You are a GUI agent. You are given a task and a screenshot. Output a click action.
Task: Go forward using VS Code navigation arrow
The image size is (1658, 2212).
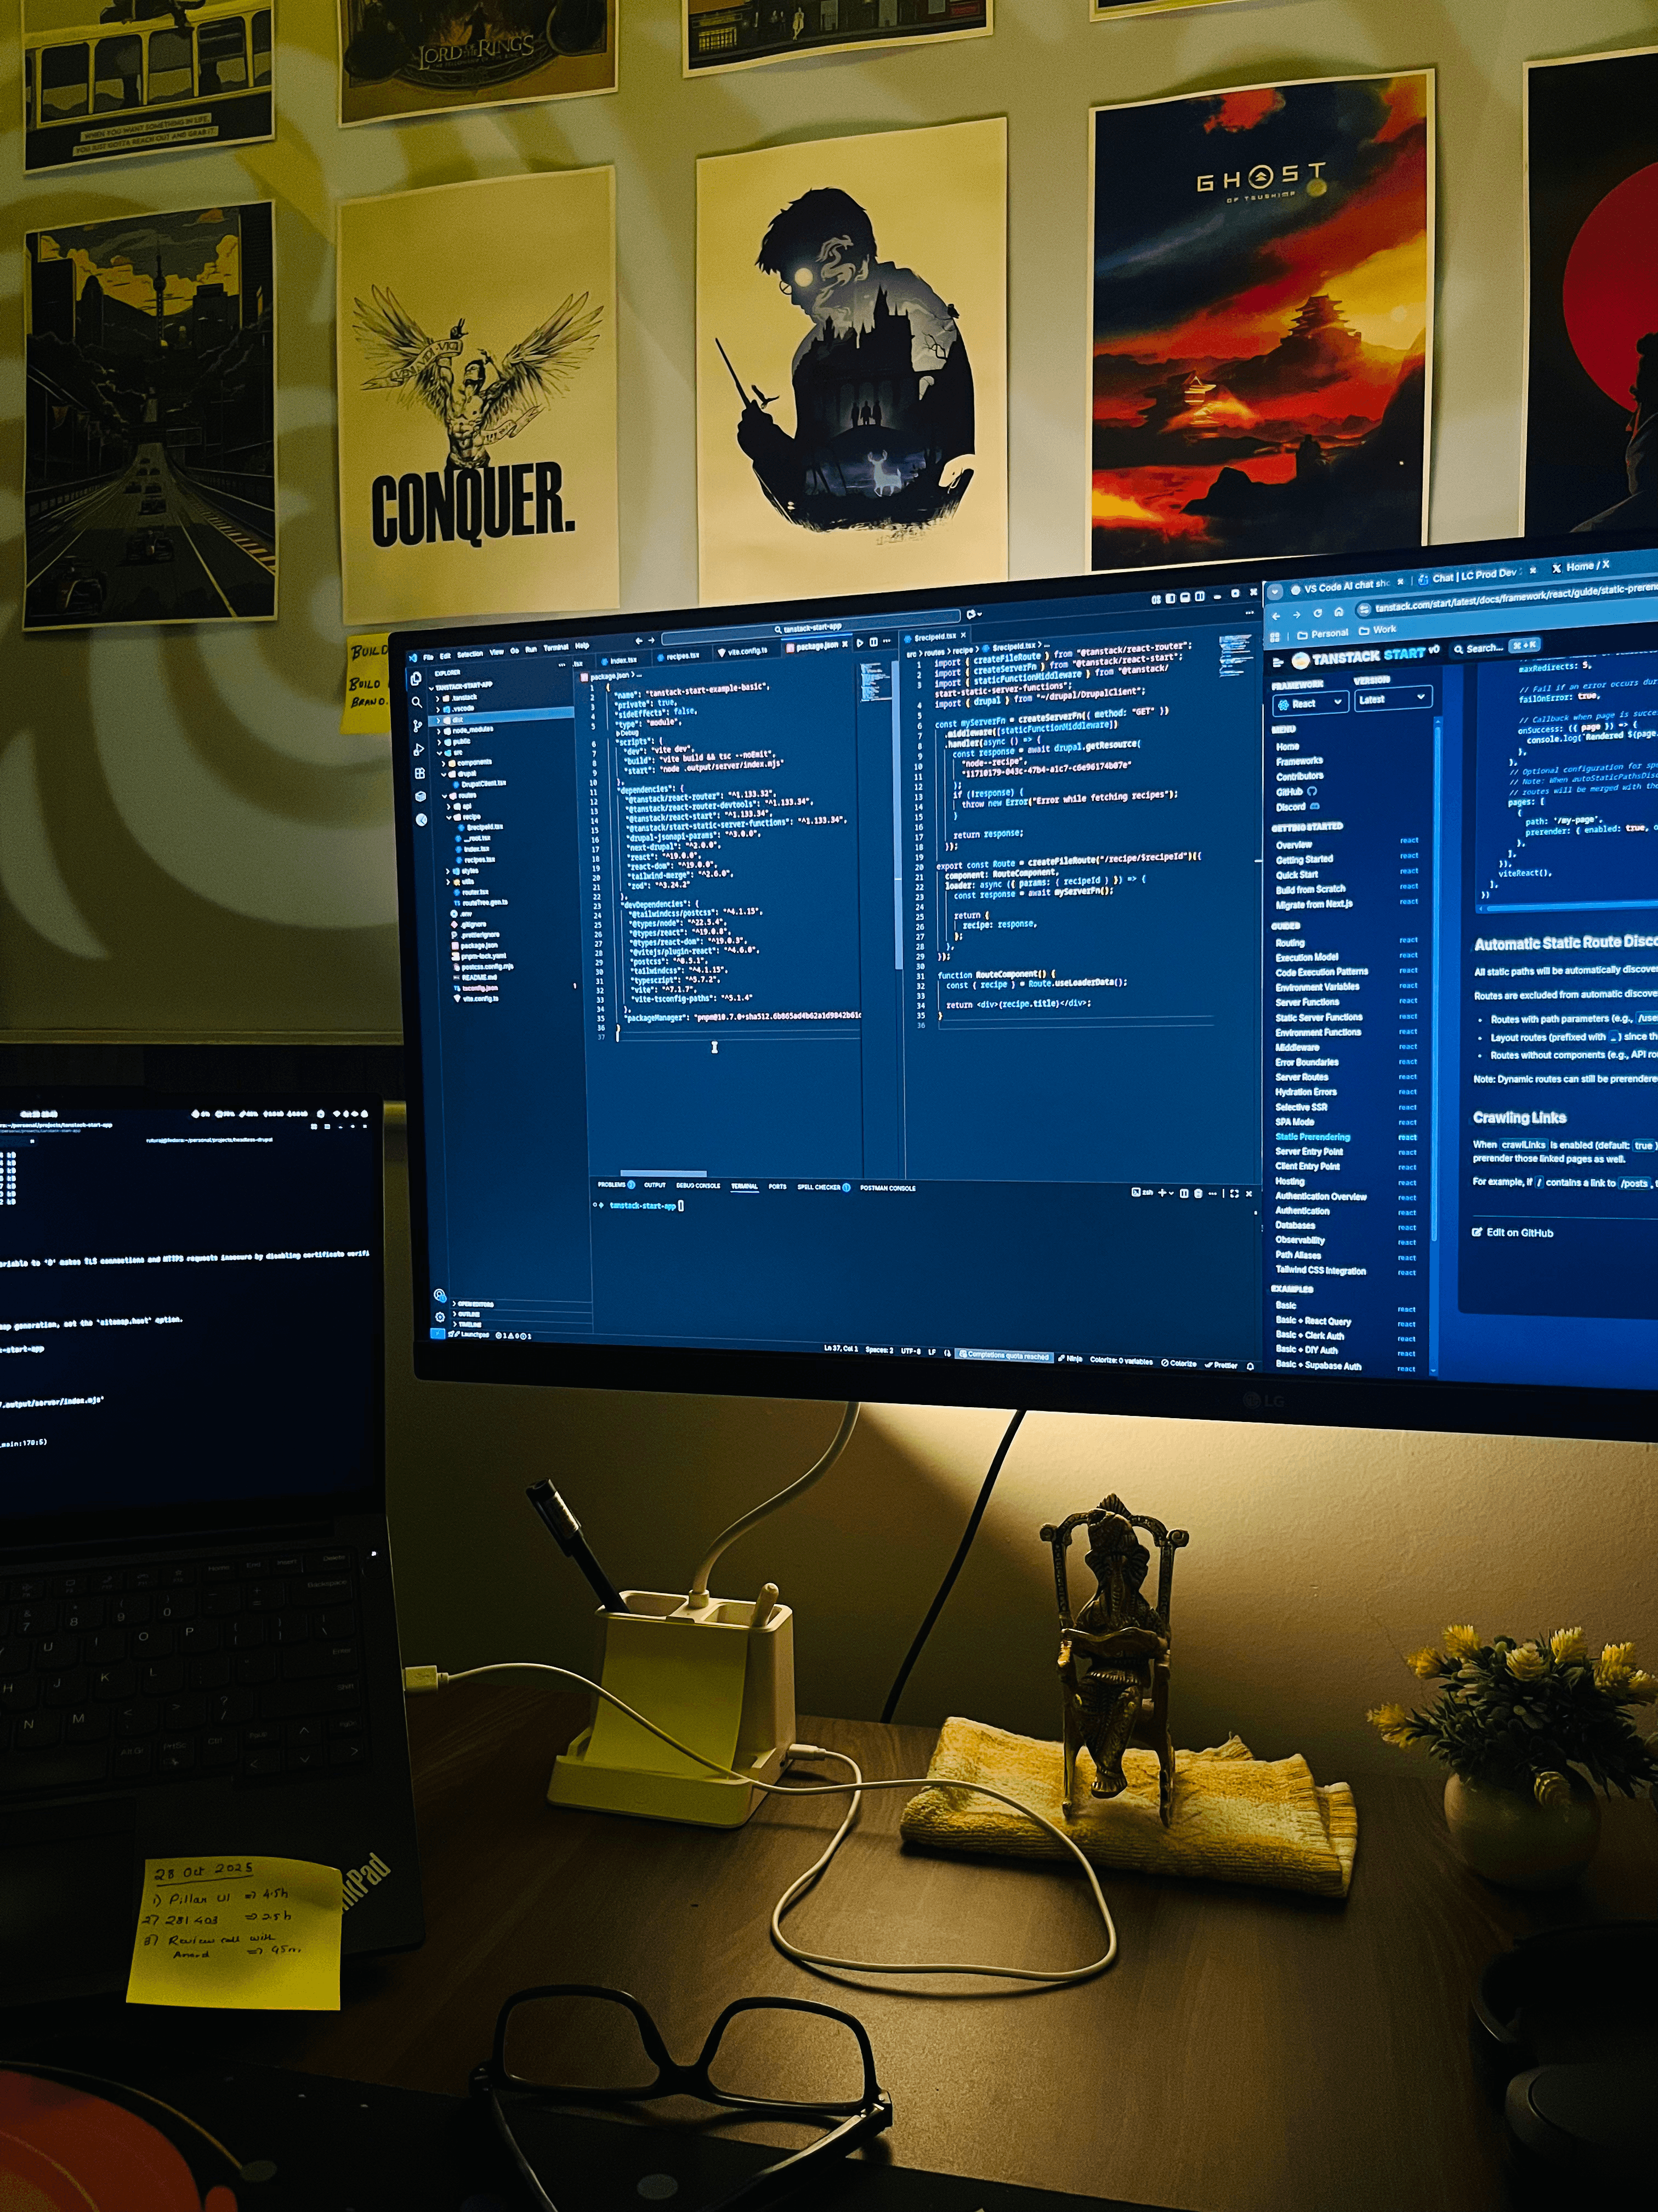(651, 640)
